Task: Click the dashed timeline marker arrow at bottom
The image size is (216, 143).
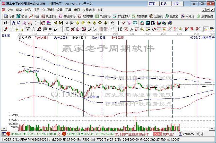Action: click(172, 117)
